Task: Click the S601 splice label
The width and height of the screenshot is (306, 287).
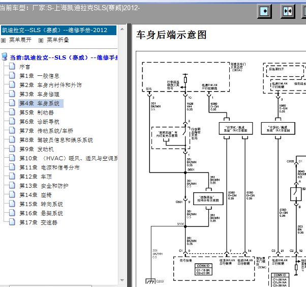Action: pos(191,170)
